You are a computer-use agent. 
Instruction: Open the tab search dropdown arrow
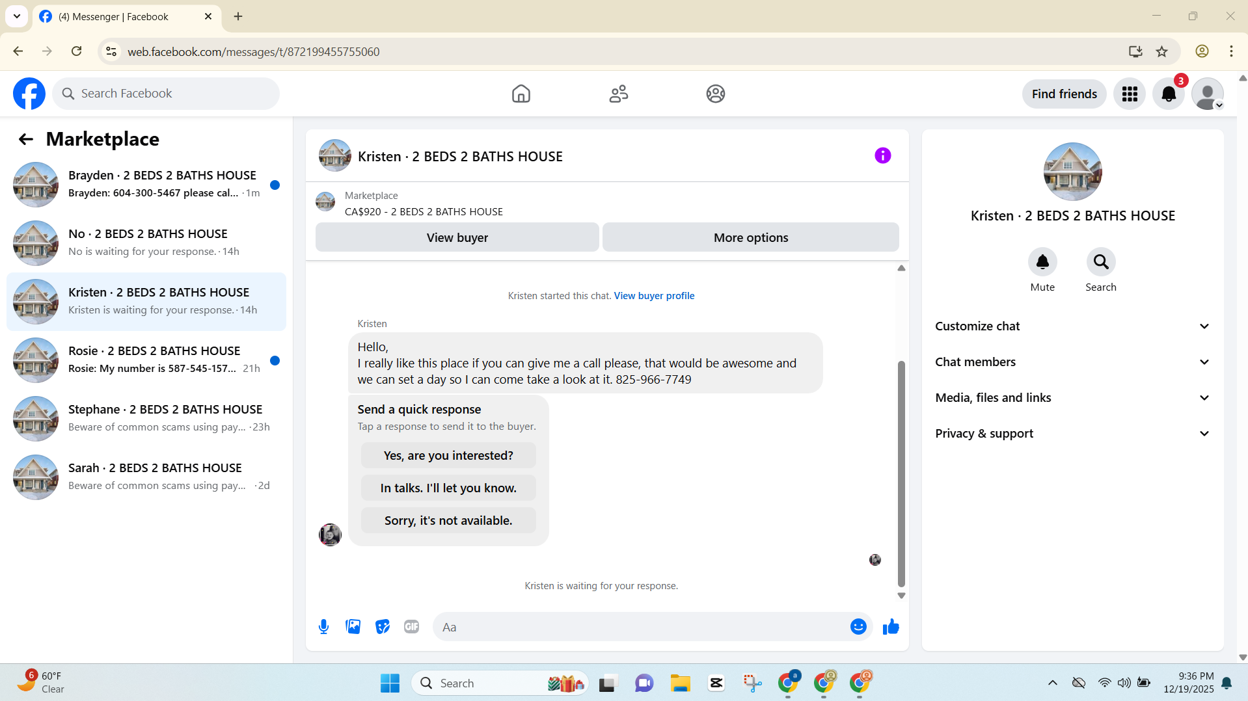point(17,16)
